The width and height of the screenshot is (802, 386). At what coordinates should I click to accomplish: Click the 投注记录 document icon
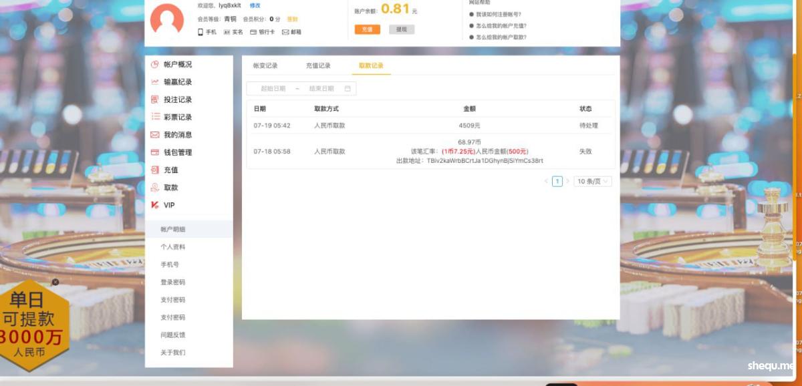pyautogui.click(x=155, y=100)
